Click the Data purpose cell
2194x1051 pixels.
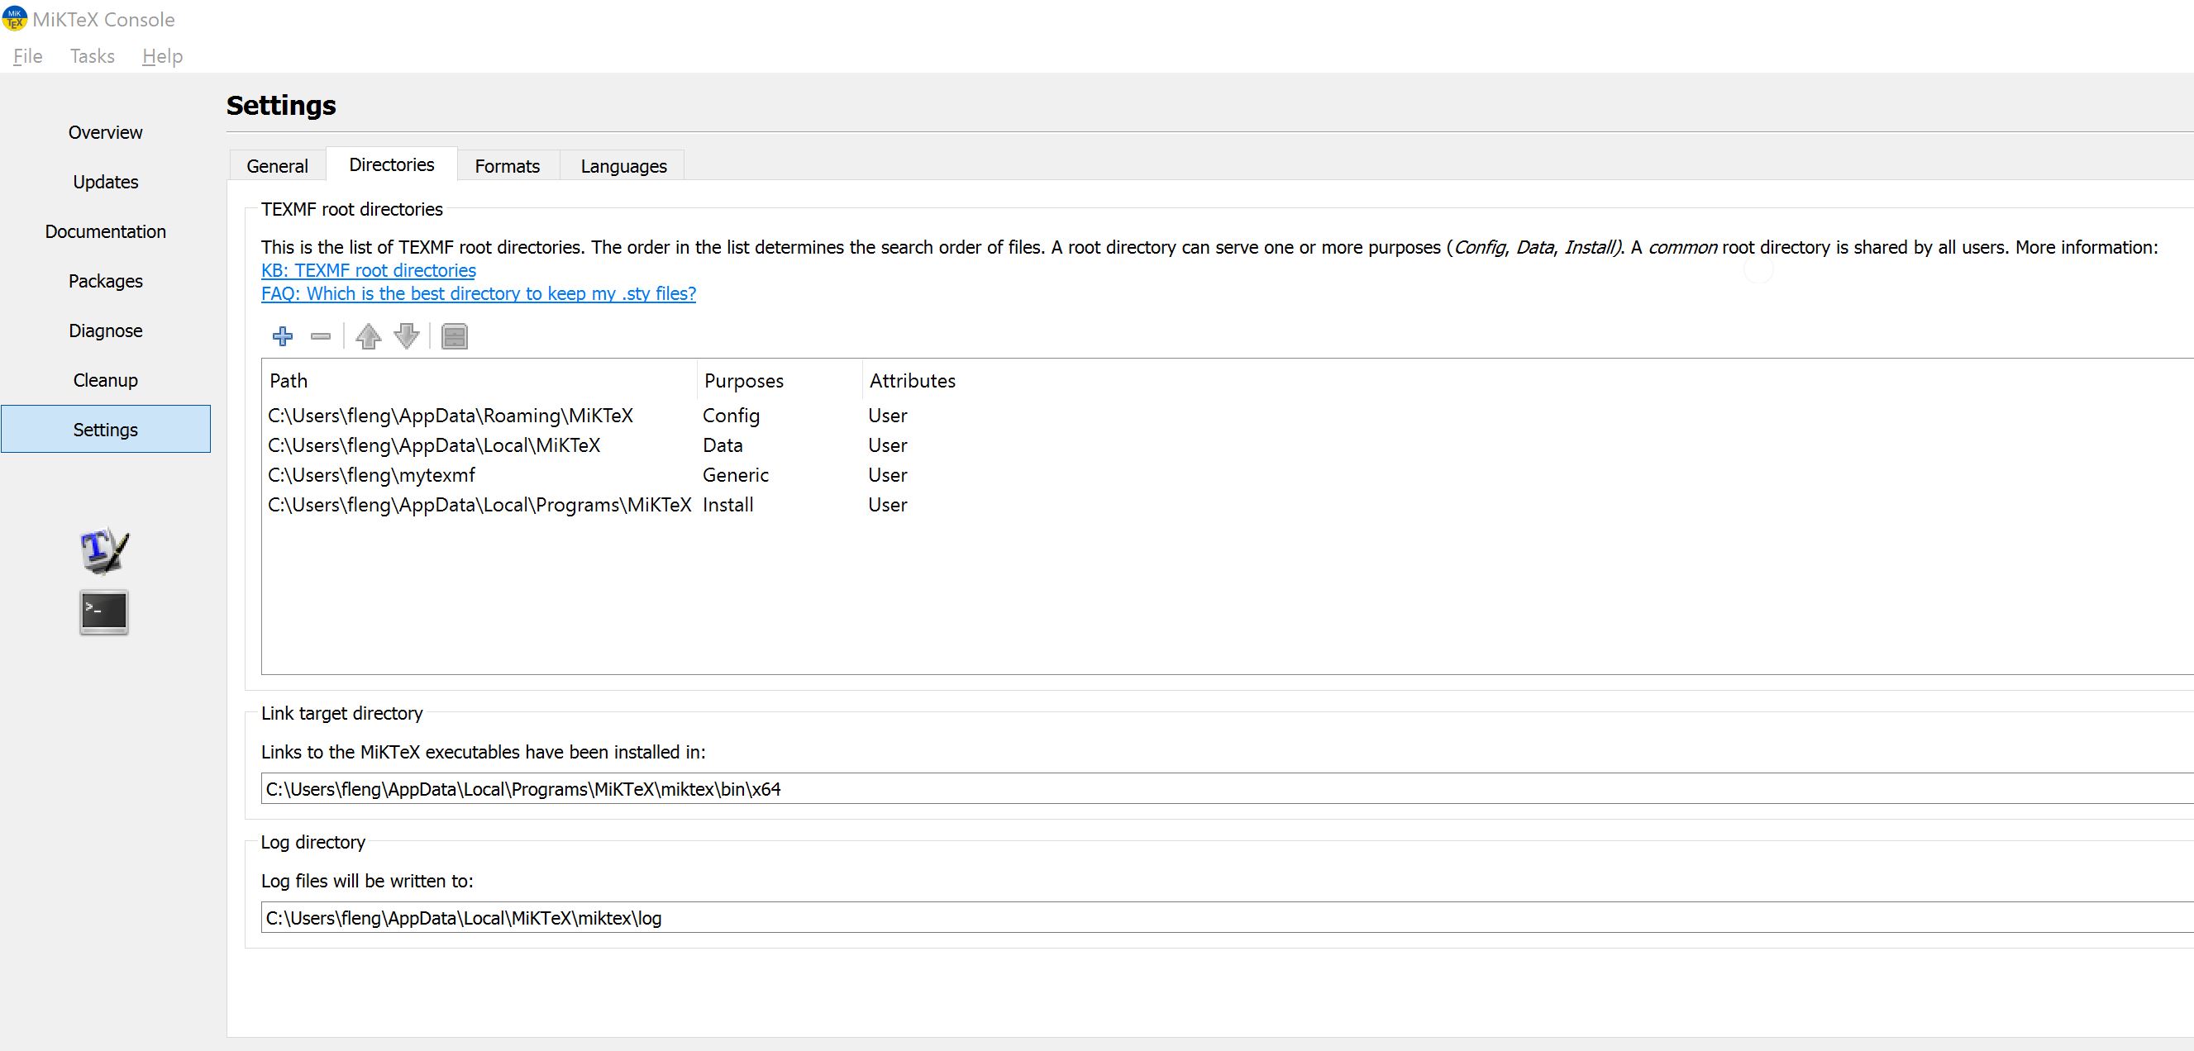point(723,445)
